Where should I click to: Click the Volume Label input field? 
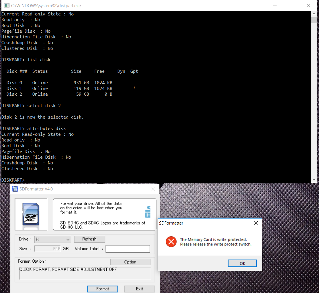point(128,249)
